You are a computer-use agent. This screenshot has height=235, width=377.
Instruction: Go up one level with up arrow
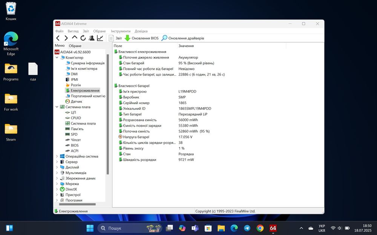click(x=75, y=38)
